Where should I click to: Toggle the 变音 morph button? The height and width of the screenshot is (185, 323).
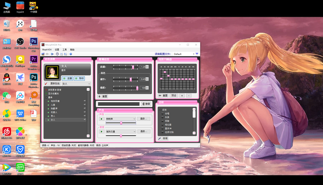pos(67,79)
